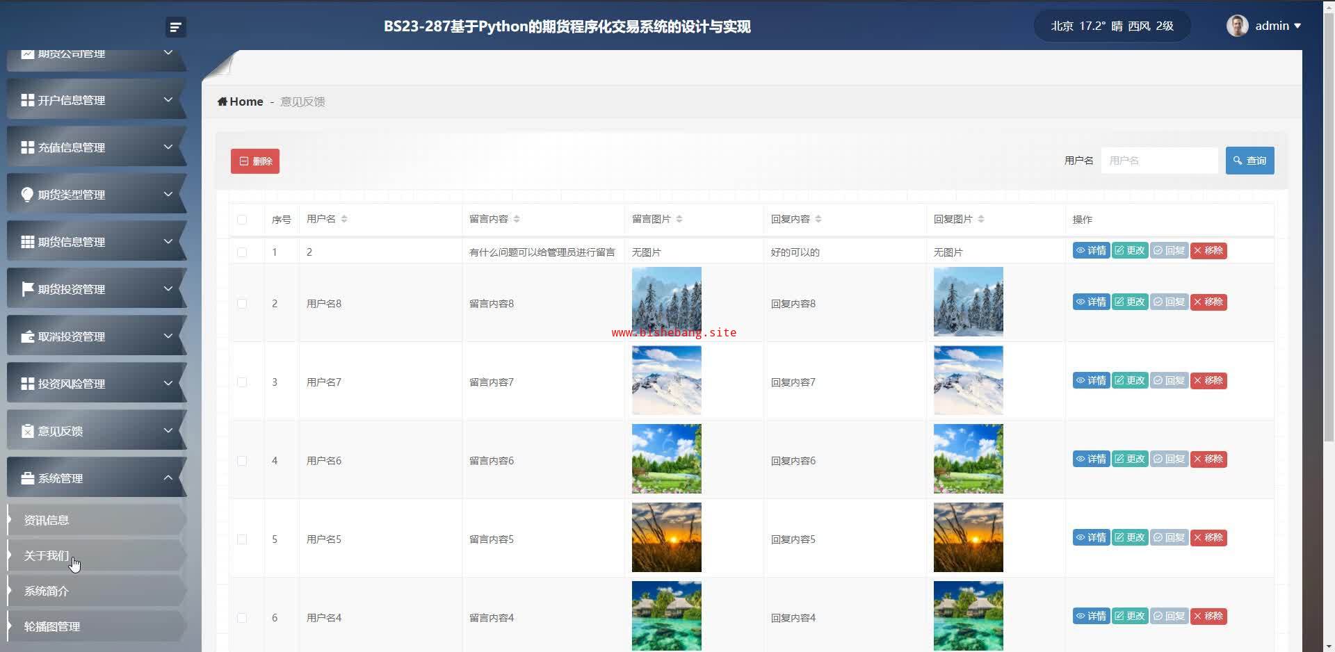This screenshot has height=652, width=1335.
Task: Open 轮播图管理 submenu item
Action: click(52, 626)
